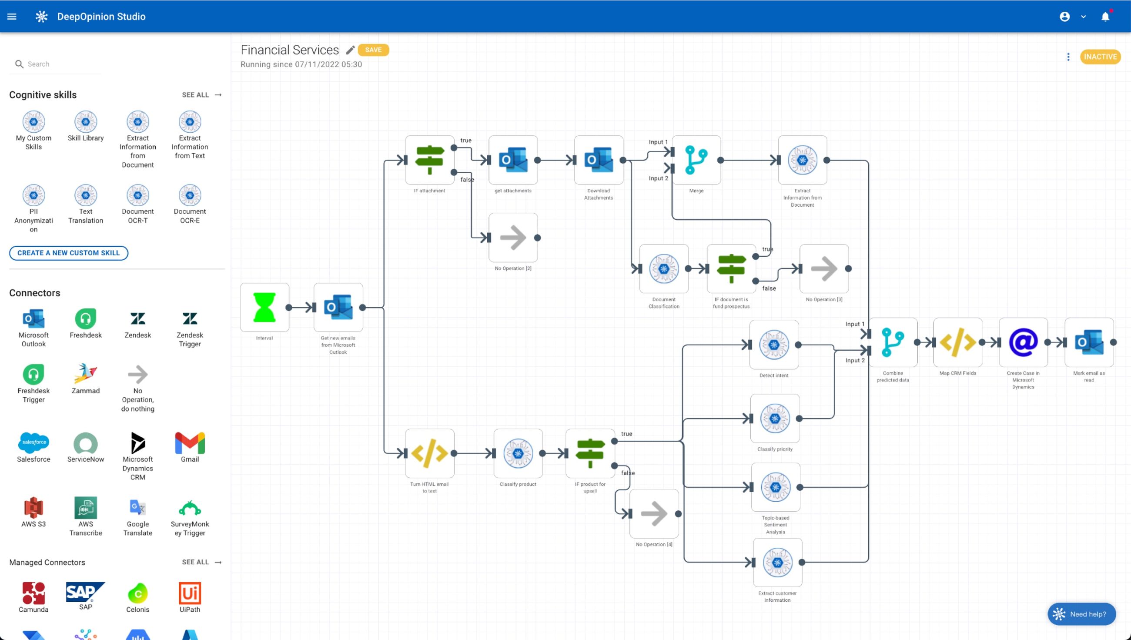
Task: Click the Map CRM Fields code node
Action: coord(957,342)
